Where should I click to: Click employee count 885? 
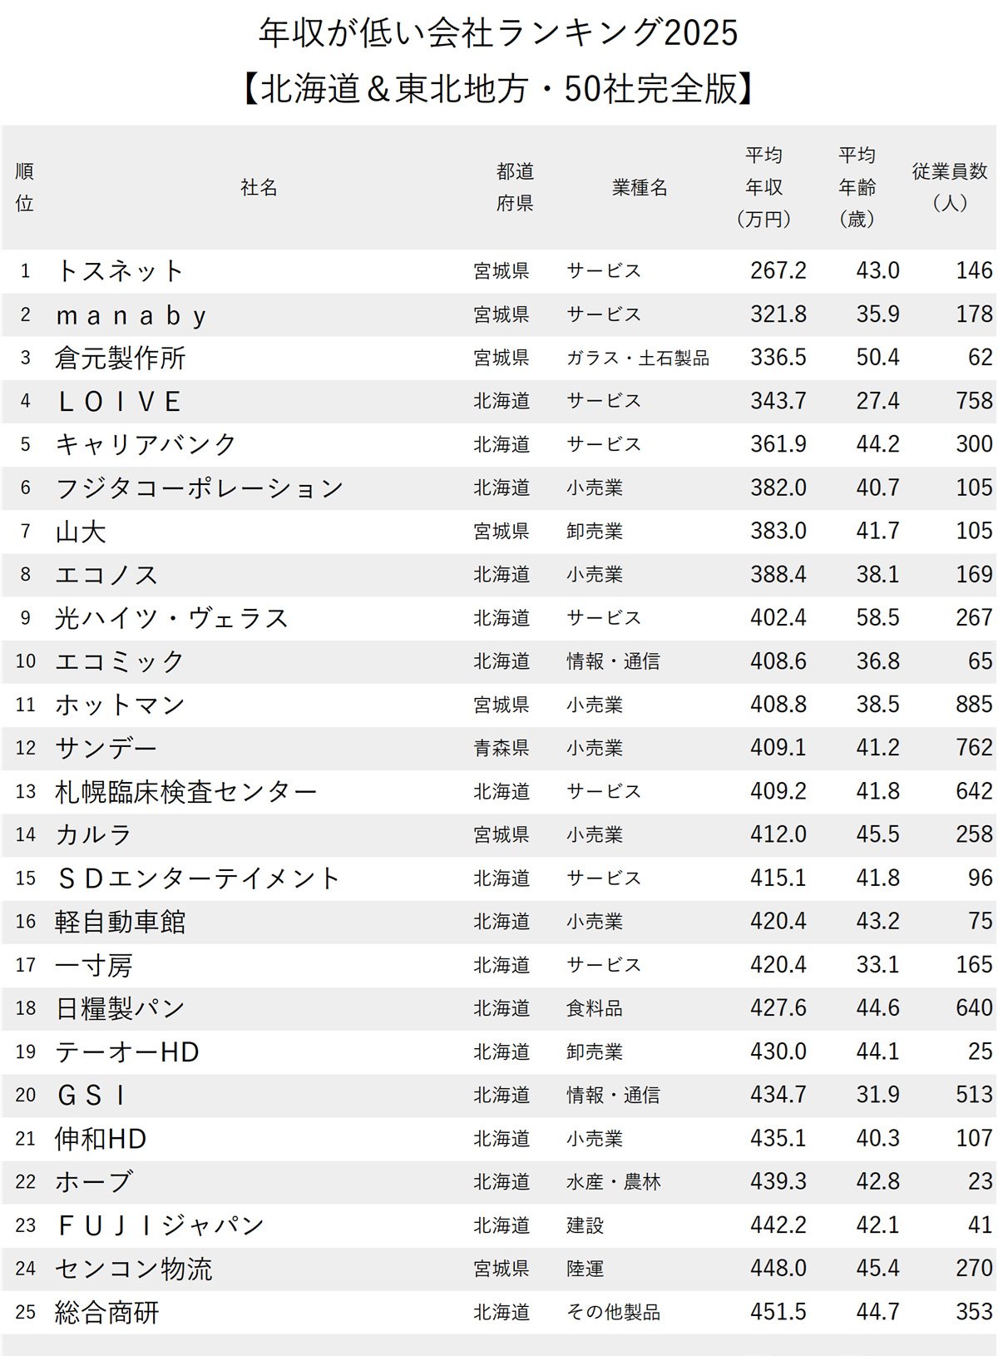pyautogui.click(x=974, y=705)
